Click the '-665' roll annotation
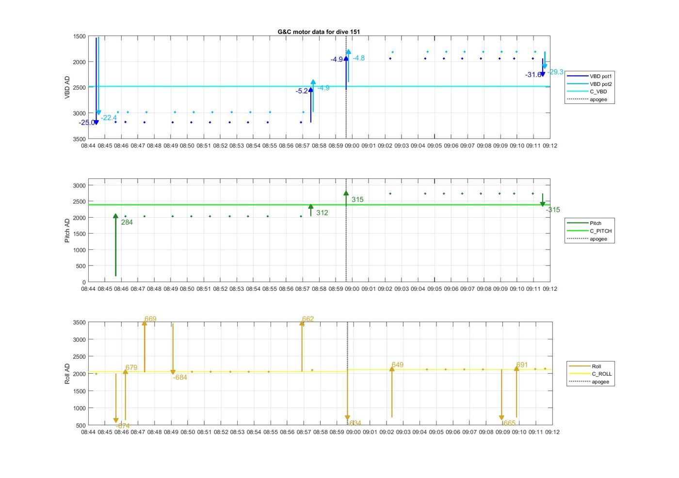This screenshot has height=478, width=679. pos(509,423)
